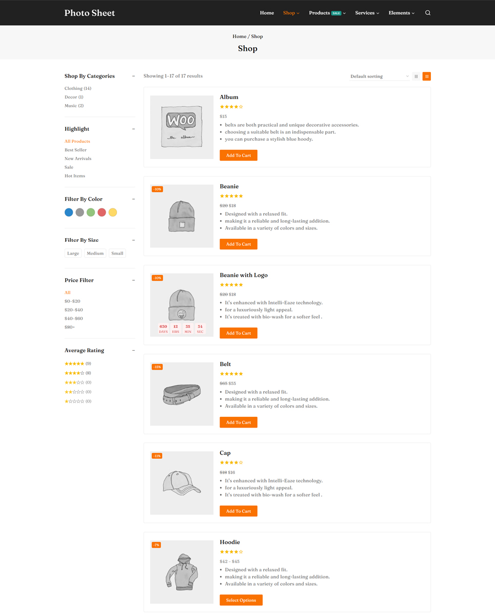
Task: Open the Elements menu
Action: [x=401, y=13]
